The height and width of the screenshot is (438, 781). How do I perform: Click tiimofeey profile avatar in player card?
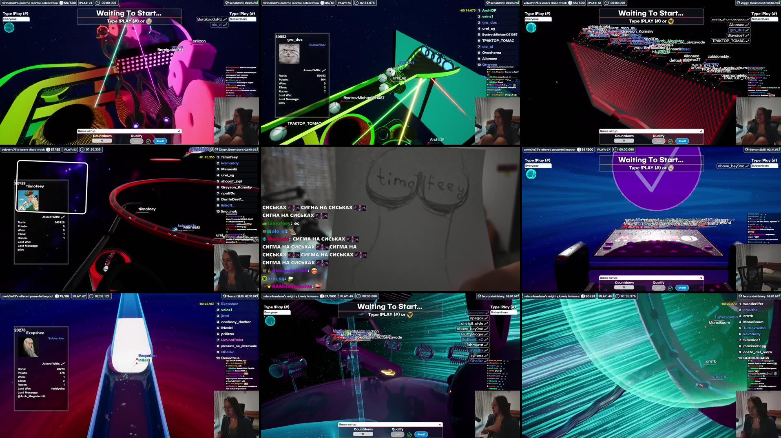click(29, 200)
